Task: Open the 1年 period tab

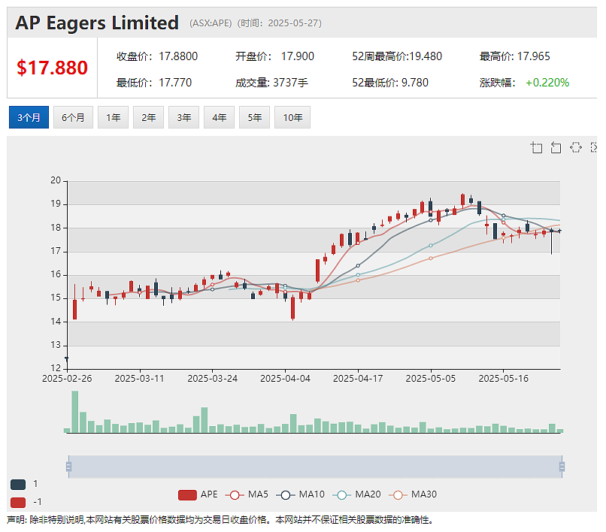Action: 113,117
